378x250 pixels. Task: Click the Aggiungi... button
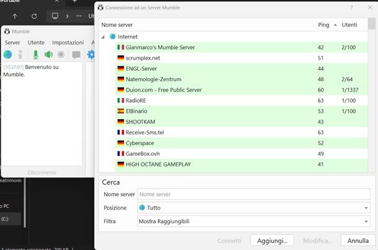tap(272, 241)
